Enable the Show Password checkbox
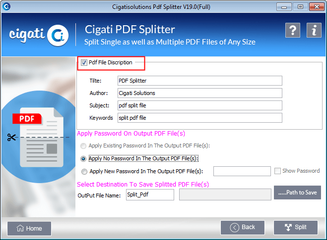The height and width of the screenshot is (240, 327). 277,171
